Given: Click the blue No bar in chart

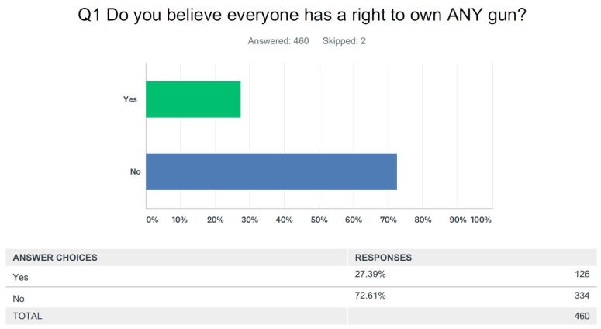Looking at the screenshot, I should coord(271,171).
